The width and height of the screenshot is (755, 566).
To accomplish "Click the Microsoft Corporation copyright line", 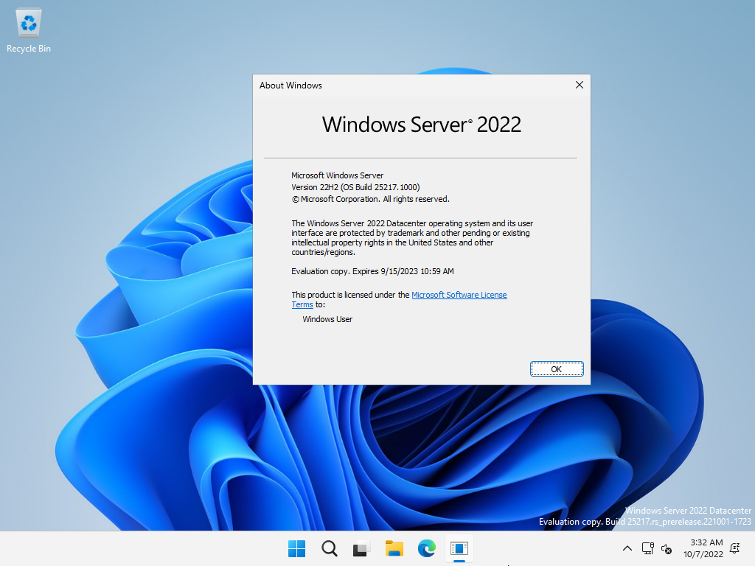I will (x=370, y=199).
